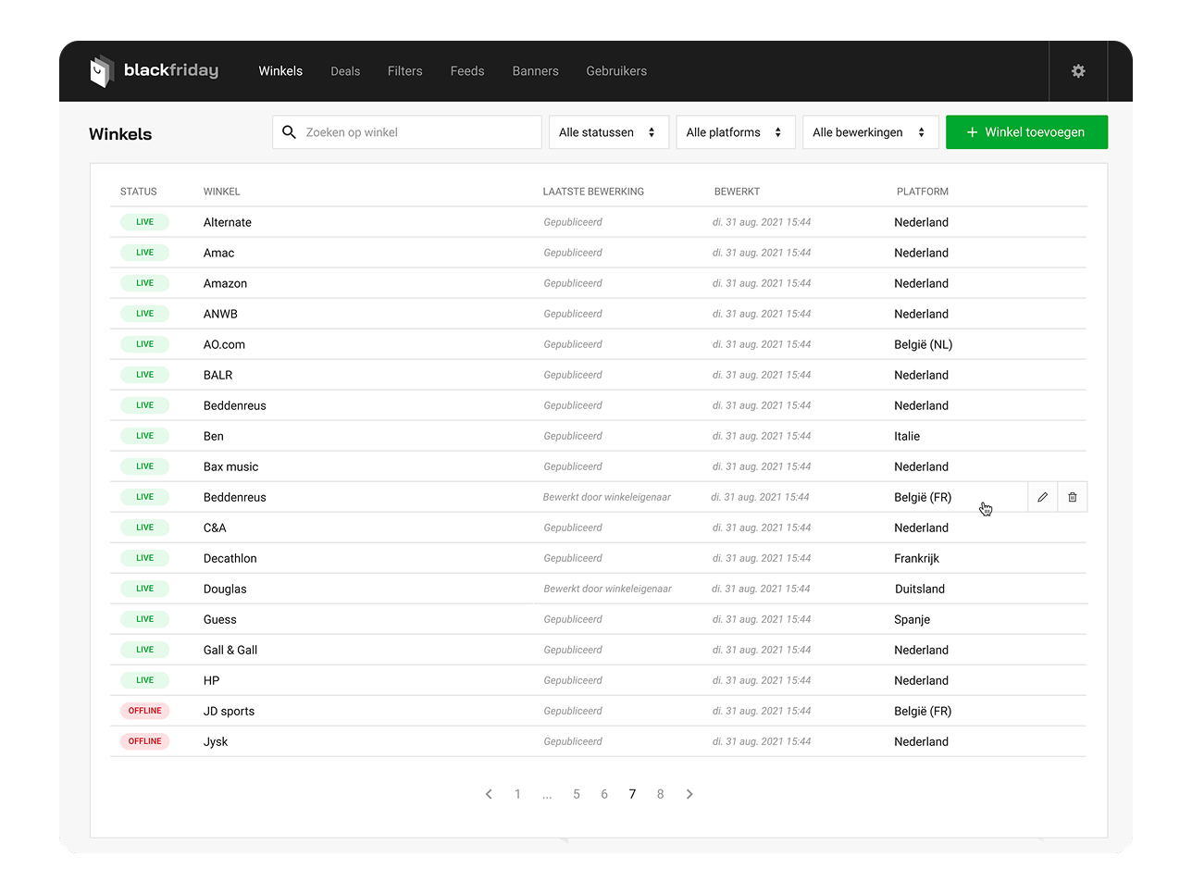
Task: Go to page 5
Action: [x=577, y=794]
